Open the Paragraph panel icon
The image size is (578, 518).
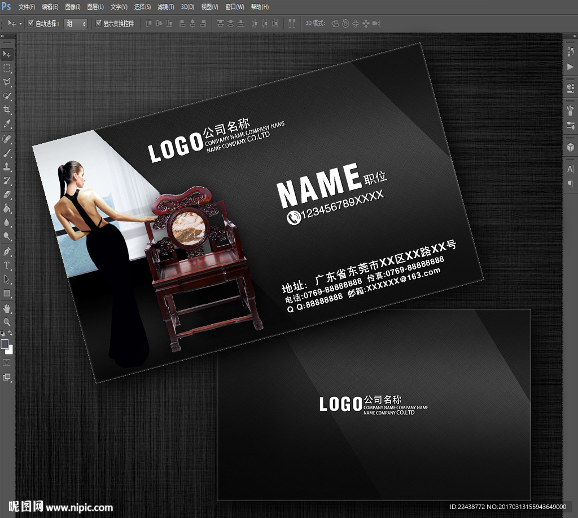coord(570,184)
